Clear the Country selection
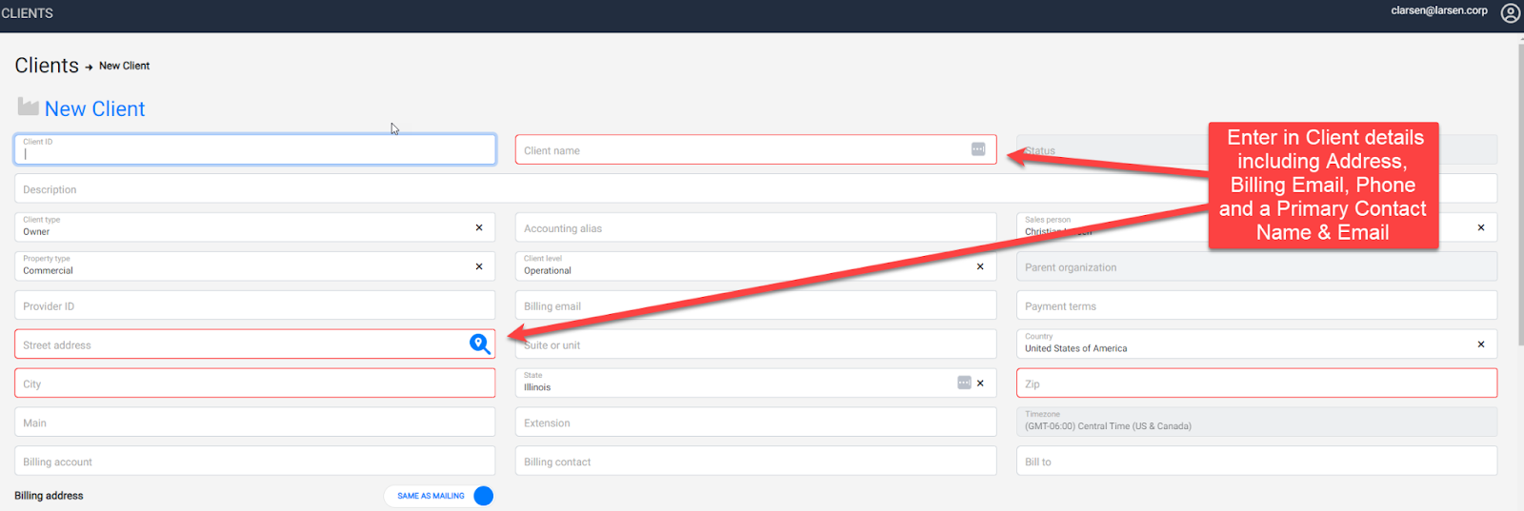 (1481, 344)
